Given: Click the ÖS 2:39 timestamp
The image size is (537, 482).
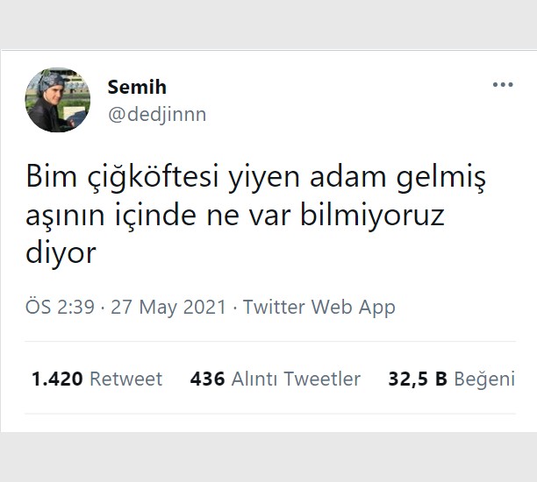Looking at the screenshot, I should 60,307.
